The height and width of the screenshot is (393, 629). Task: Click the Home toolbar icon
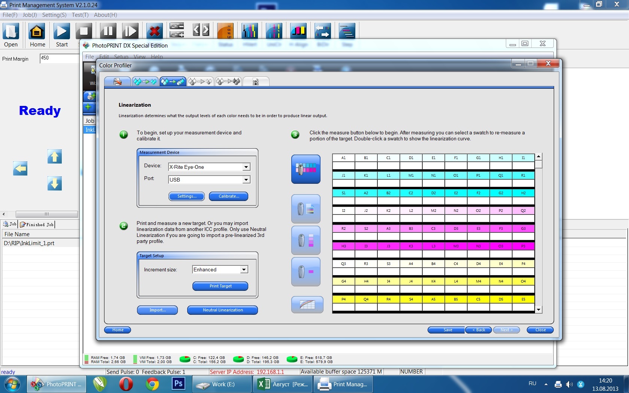(x=37, y=31)
